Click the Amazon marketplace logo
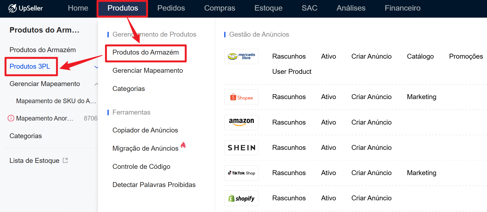This screenshot has height=212, width=487. pos(241,122)
